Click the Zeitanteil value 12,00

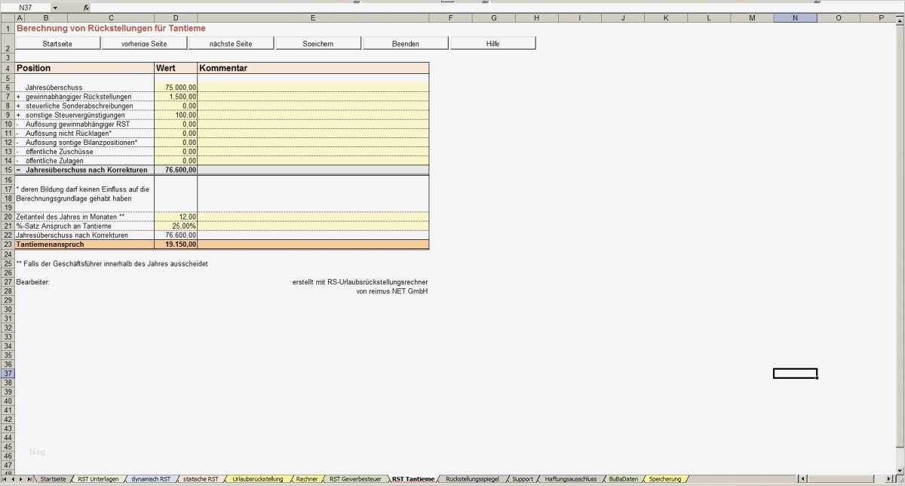176,217
